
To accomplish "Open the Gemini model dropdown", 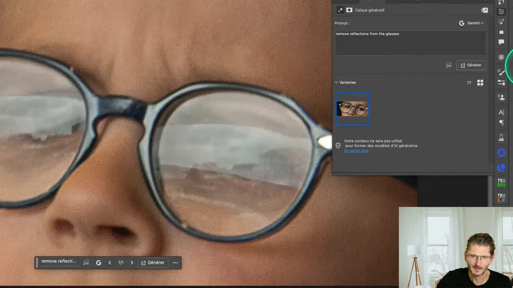I will pos(472,23).
